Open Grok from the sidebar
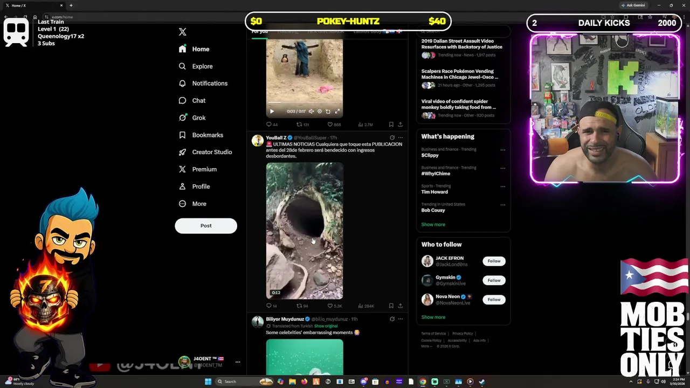This screenshot has width=690, height=388. (x=192, y=118)
